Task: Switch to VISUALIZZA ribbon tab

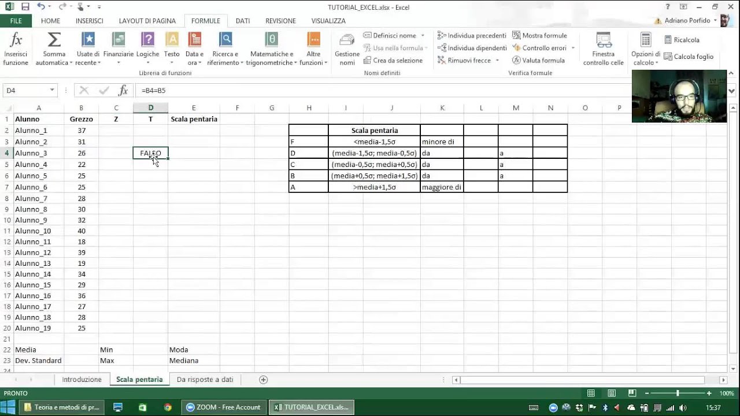Action: click(x=328, y=21)
